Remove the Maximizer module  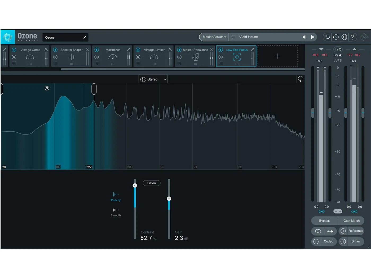[129, 49]
